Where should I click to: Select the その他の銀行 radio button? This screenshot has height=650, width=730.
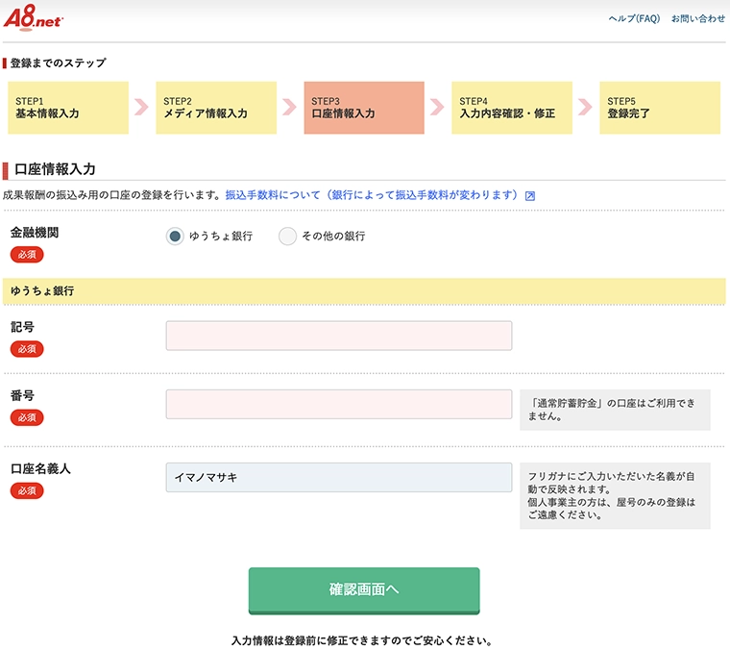[287, 237]
